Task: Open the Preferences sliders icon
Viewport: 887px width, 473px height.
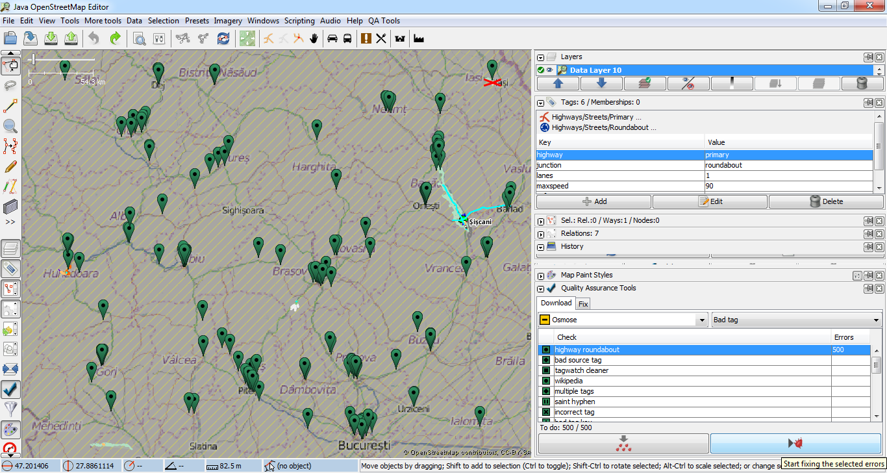Action: coord(159,38)
